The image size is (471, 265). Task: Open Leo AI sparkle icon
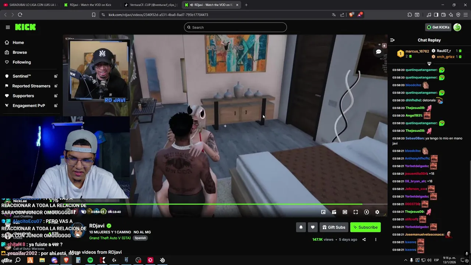pyautogui.click(x=451, y=15)
